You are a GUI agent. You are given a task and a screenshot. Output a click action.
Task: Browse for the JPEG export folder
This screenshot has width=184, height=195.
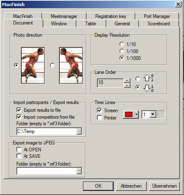point(79,171)
